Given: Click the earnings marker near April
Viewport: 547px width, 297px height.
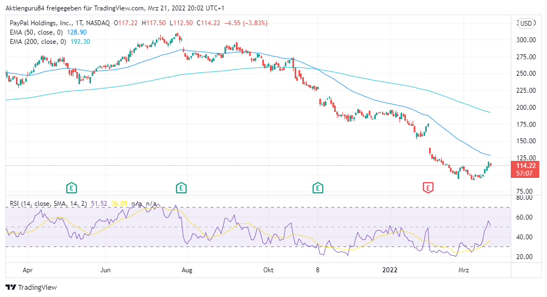Looking at the screenshot, I should 71,188.
